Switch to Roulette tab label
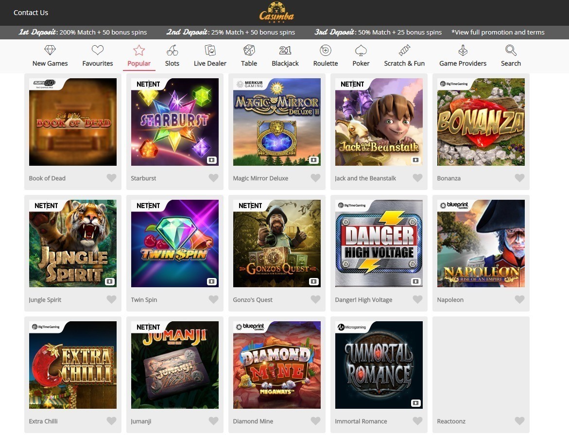Screen dimensions: 569x435 click(326, 64)
